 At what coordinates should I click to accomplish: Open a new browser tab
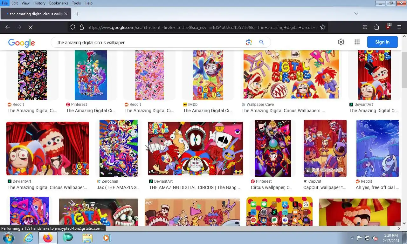click(78, 14)
